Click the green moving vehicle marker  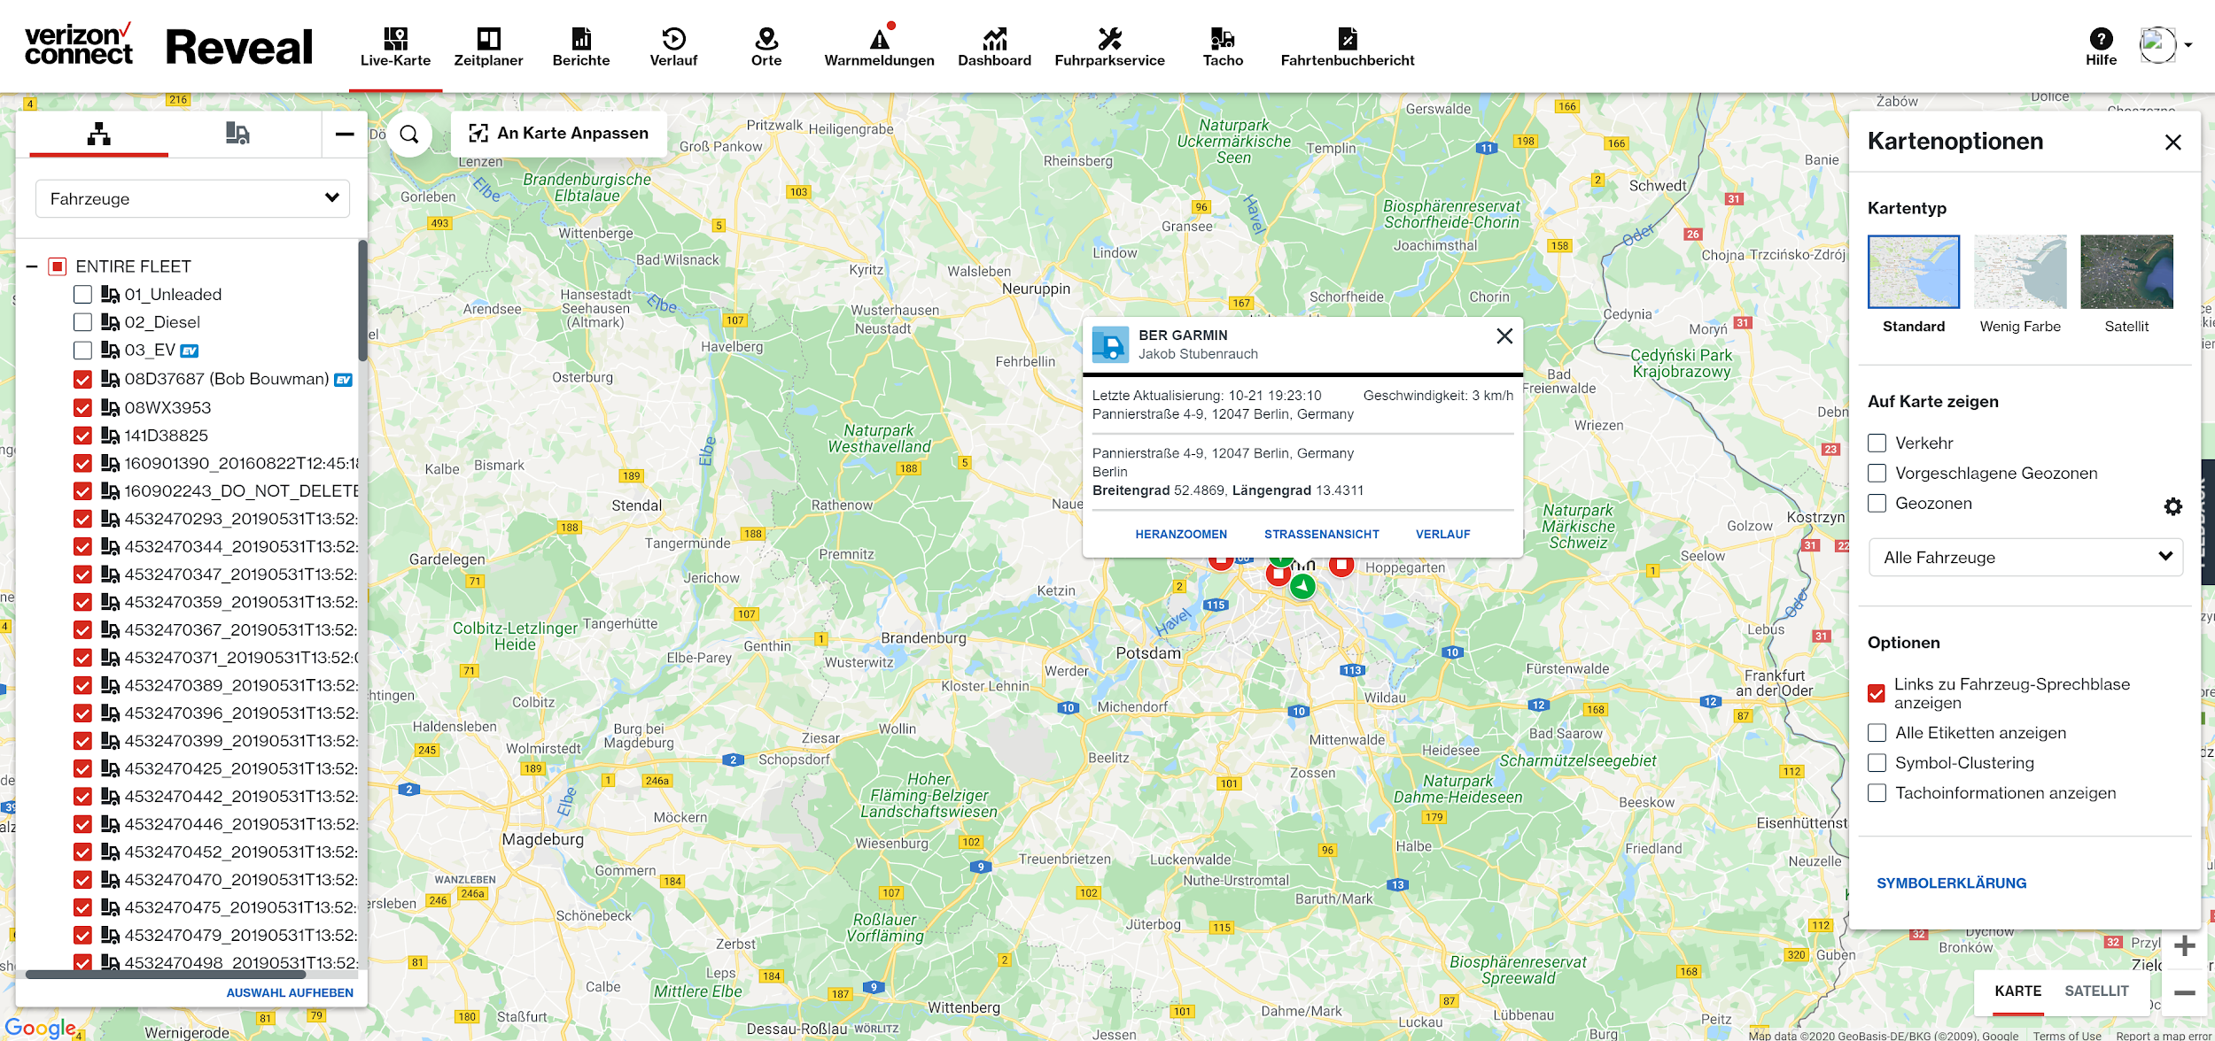click(x=1302, y=586)
